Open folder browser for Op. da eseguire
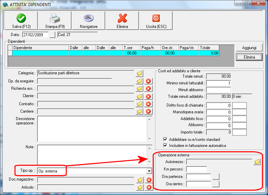Image resolution: width=268 pixels, height=195 pixels. [139, 81]
